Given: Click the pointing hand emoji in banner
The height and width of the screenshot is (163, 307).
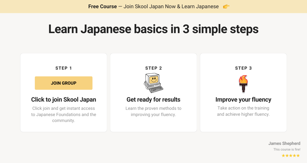Looking at the screenshot, I should (x=226, y=7).
